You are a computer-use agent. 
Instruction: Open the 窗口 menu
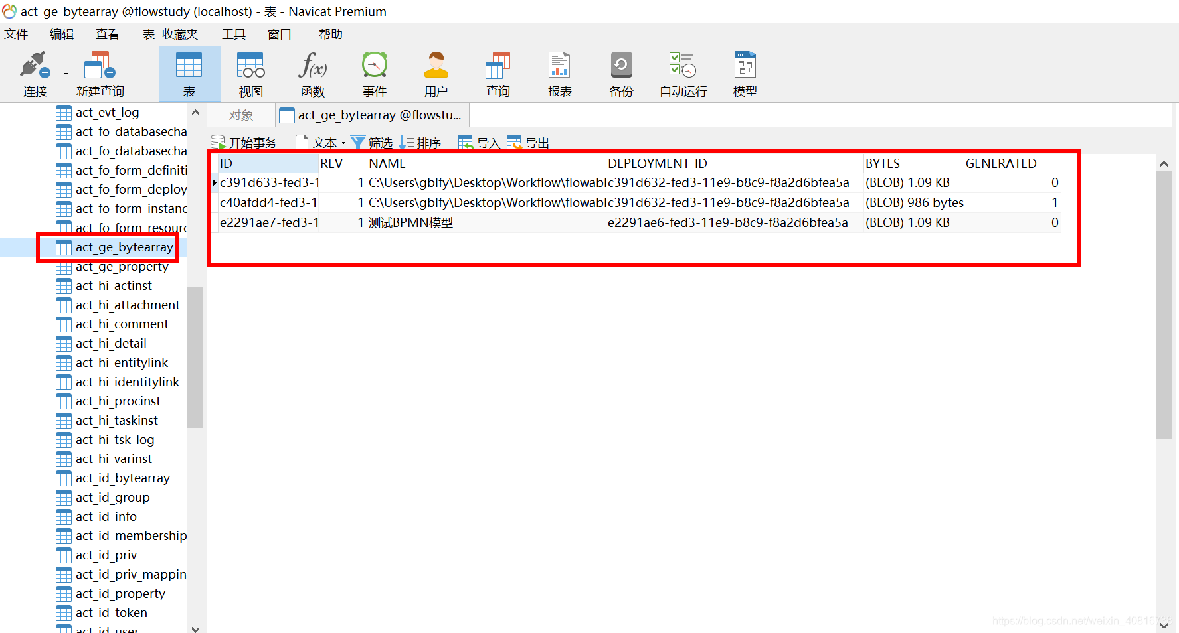point(280,34)
